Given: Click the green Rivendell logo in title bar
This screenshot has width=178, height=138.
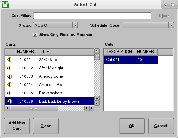Looking at the screenshot, I should [x=5, y=5].
